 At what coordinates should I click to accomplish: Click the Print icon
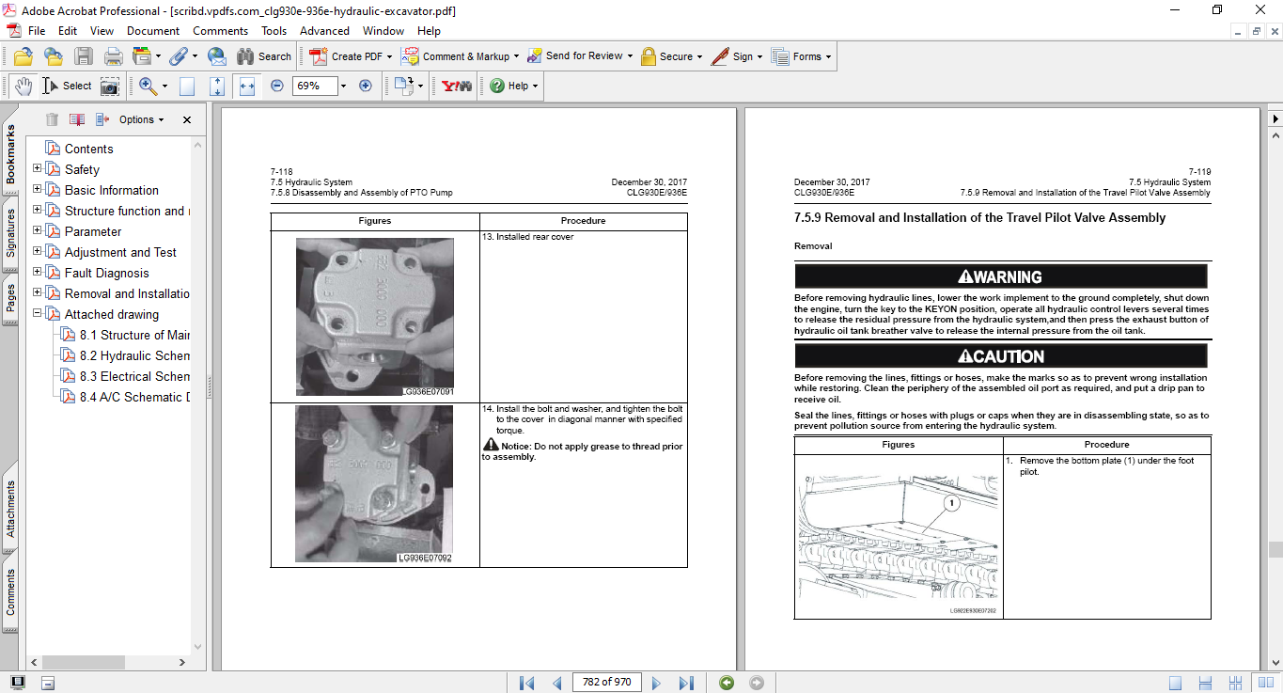(x=113, y=56)
